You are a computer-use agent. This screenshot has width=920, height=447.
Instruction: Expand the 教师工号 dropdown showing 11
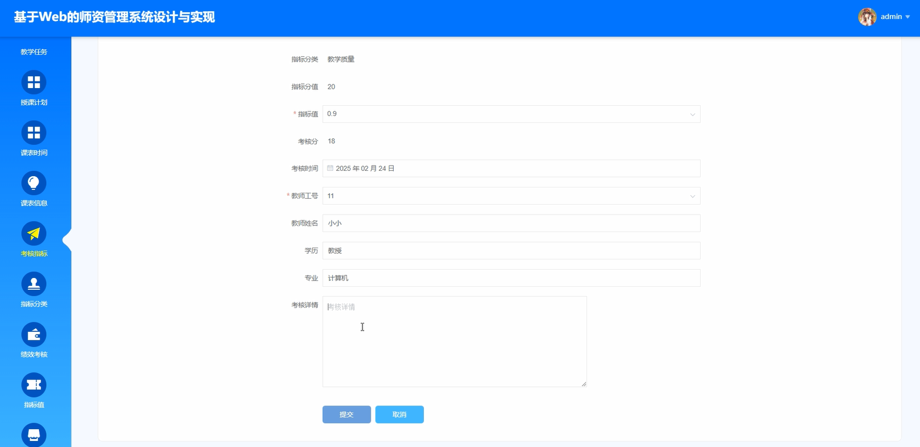(x=511, y=196)
